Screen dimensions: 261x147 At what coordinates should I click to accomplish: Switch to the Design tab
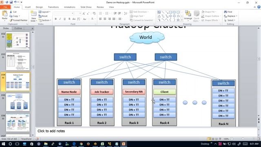(39, 7)
